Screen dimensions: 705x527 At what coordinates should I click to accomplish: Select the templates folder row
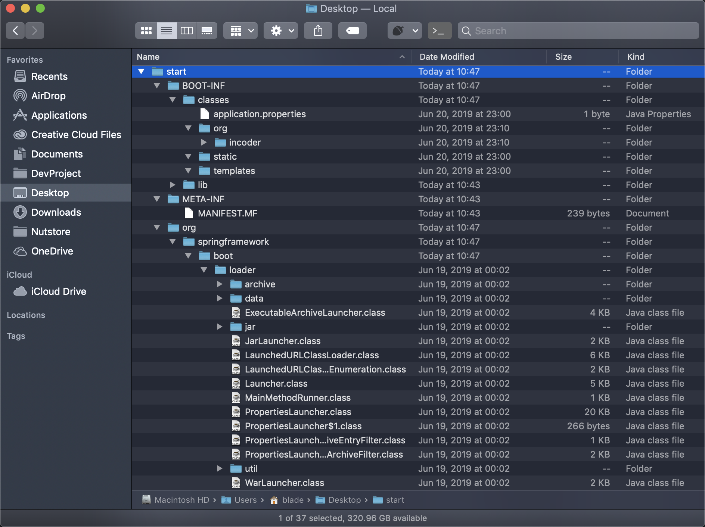(x=418, y=171)
